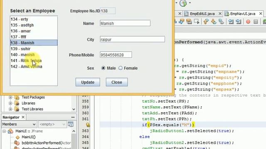Expand the Libraries node
This screenshot has width=266, height=149.
pyautogui.click(x=10, y=103)
